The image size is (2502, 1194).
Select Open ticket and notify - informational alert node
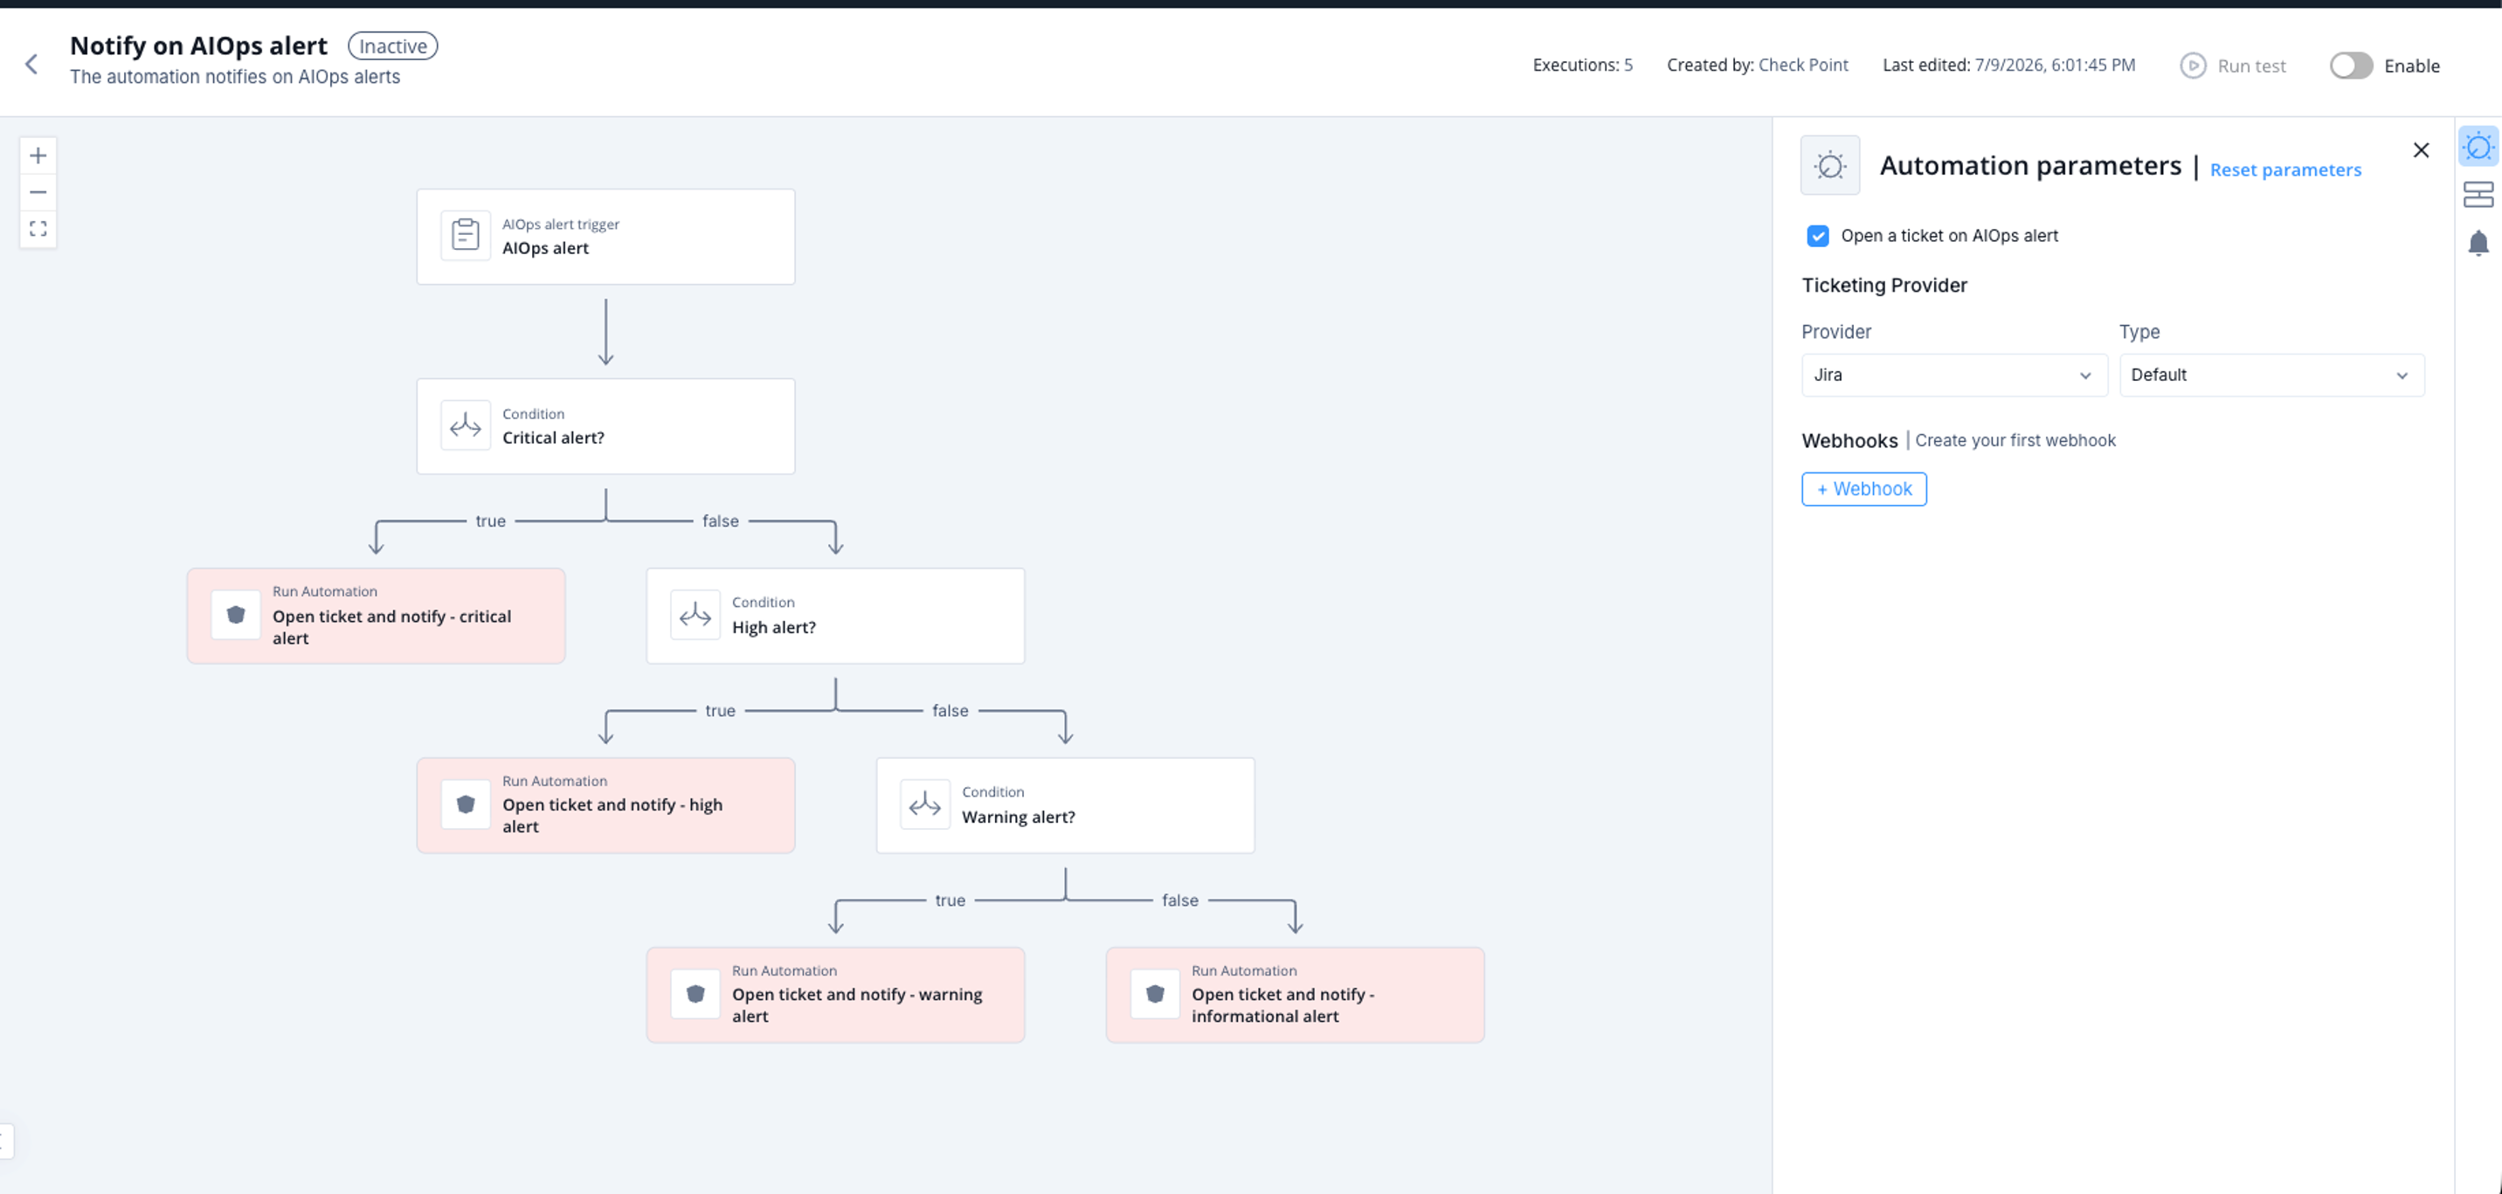click(1295, 994)
